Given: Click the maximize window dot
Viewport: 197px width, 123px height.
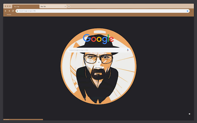Looking at the screenshot, I should tap(10, 6).
